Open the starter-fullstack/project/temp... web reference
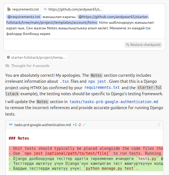The width and height of the screenshot is (169, 175). click(36, 58)
